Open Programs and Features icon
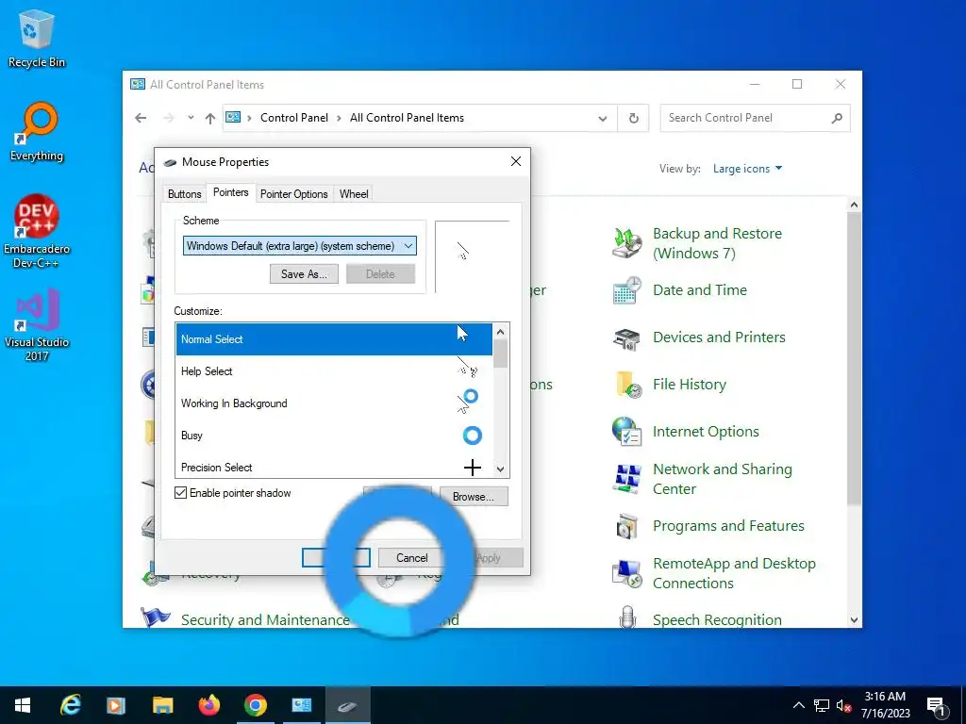Viewport: 966px width, 724px height. [626, 526]
